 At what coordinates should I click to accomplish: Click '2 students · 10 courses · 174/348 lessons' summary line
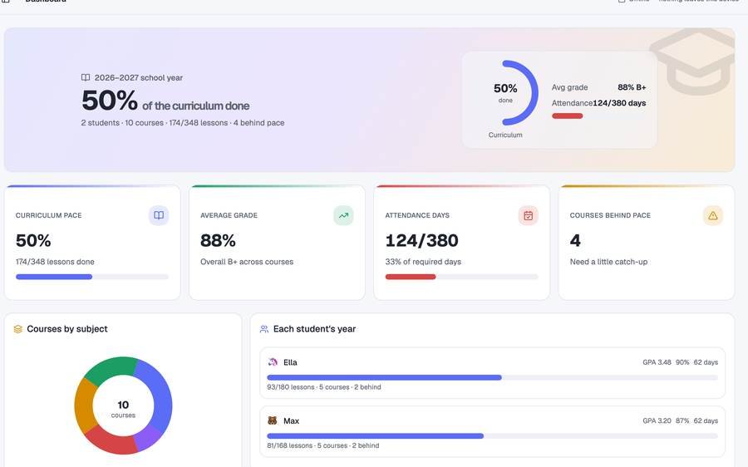tap(155, 123)
